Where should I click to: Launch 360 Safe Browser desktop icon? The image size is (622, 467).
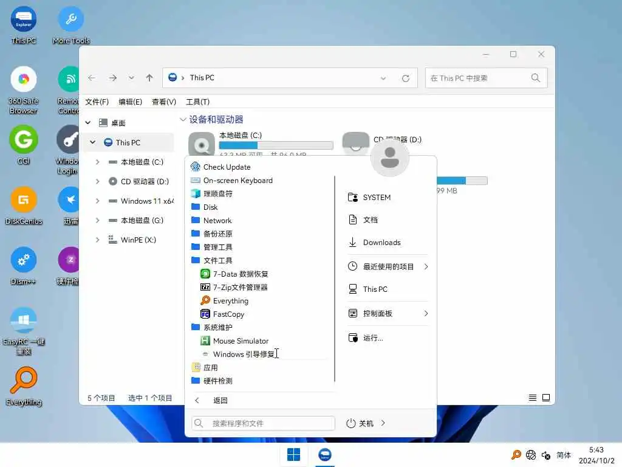coord(24,91)
